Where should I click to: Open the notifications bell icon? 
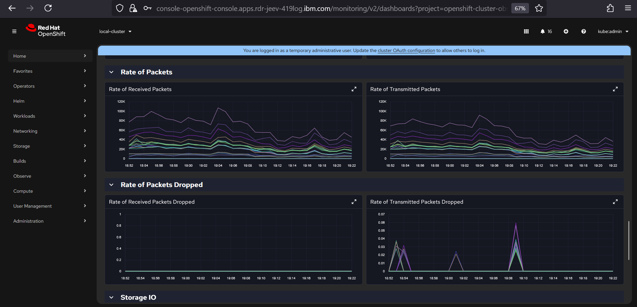pyautogui.click(x=543, y=31)
